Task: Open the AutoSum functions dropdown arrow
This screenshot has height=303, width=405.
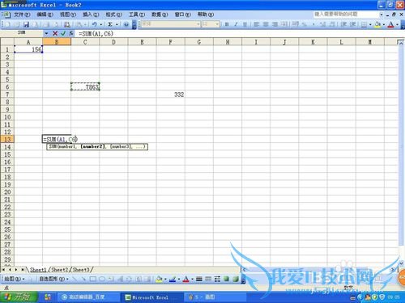Action: pos(117,24)
